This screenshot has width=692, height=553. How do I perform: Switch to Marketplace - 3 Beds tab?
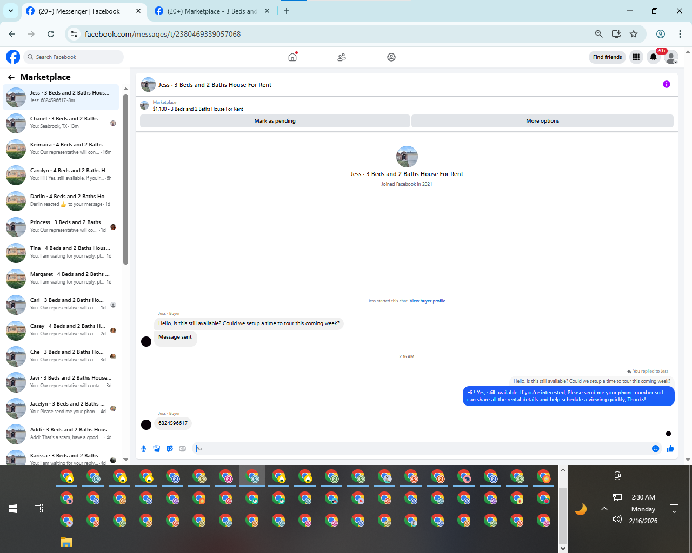tap(212, 11)
